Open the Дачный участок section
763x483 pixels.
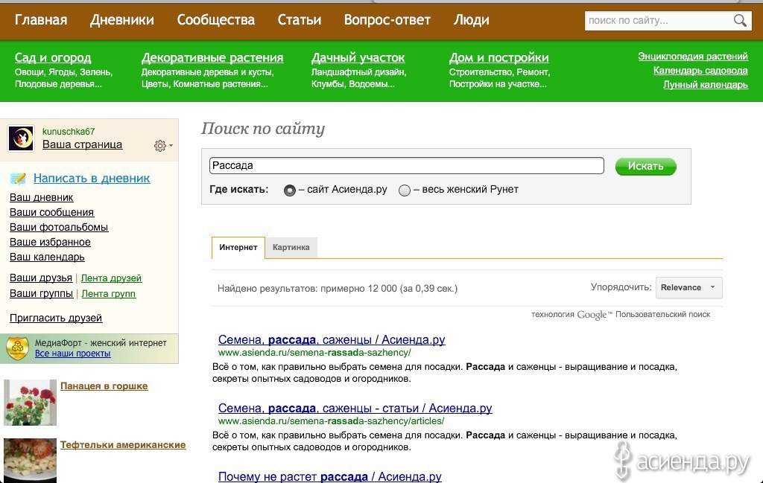(358, 57)
